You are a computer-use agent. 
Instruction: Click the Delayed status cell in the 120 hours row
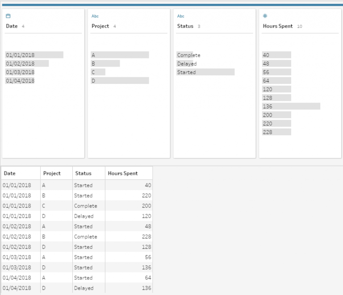tap(89, 216)
